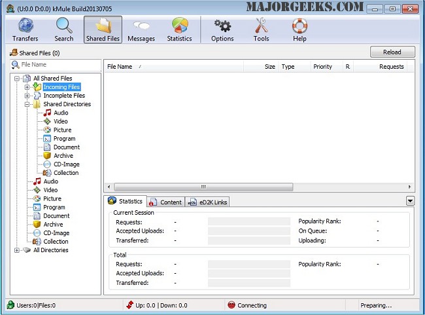Sort by R column header

point(348,67)
